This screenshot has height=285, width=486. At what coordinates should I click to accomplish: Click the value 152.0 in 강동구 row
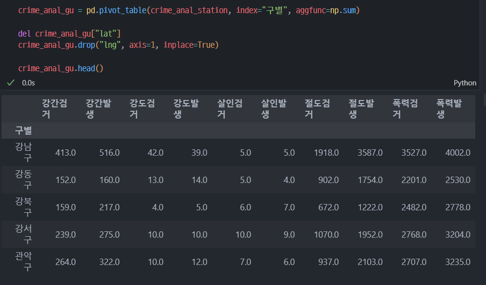click(65, 180)
